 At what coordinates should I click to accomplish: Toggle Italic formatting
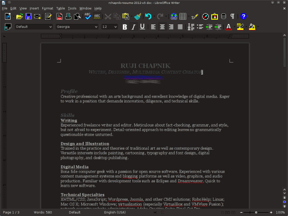tap(133, 27)
